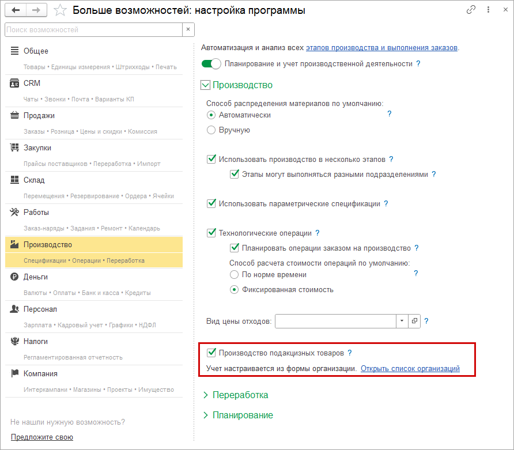
Task: Collapse the Производство section
Action: [206, 85]
